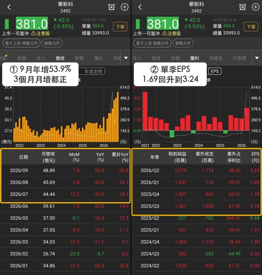Tap the MoM column header
The height and width of the screenshot is (275, 262).
74,157
